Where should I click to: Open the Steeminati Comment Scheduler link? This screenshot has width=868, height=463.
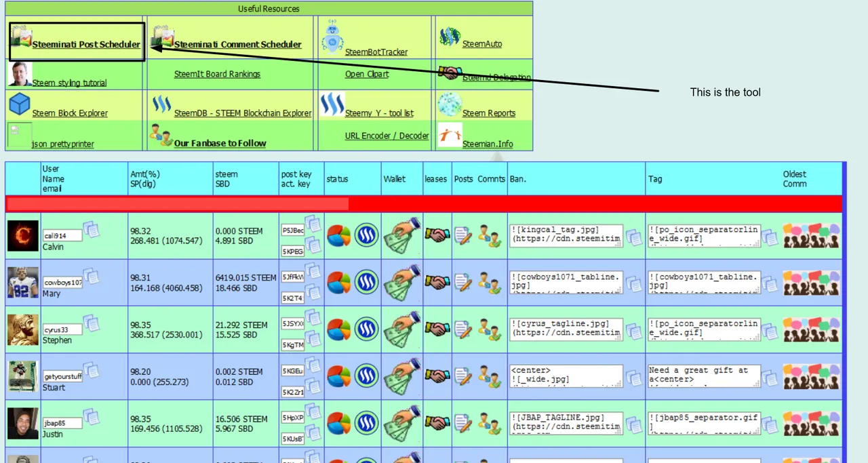[x=238, y=45]
